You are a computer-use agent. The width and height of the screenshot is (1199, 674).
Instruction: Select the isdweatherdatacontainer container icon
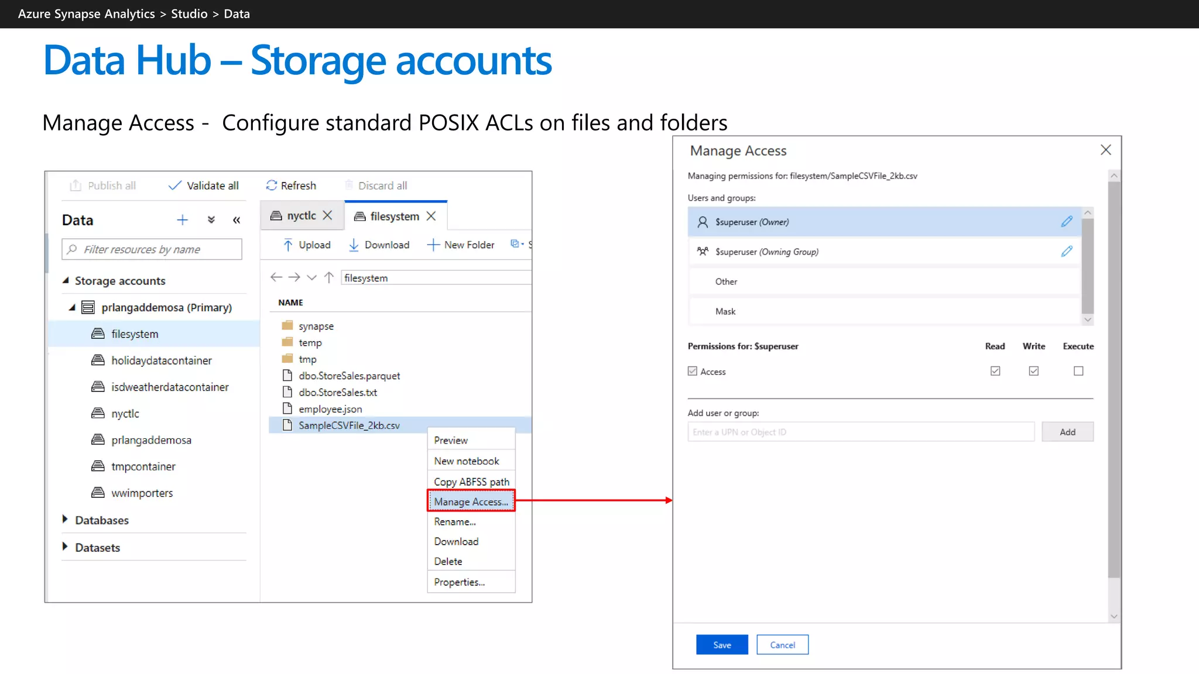pos(98,387)
